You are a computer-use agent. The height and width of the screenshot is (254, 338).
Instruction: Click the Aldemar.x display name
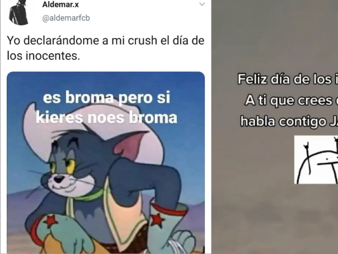pos(60,4)
